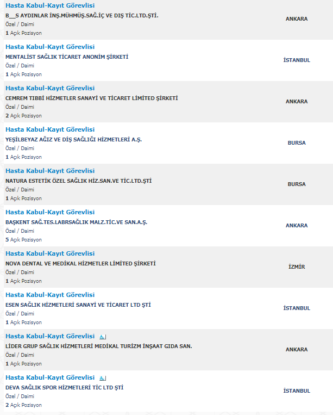Open the CEMREM TIBBİ job title link
The height and width of the screenshot is (415, 333).
pyautogui.click(x=50, y=88)
